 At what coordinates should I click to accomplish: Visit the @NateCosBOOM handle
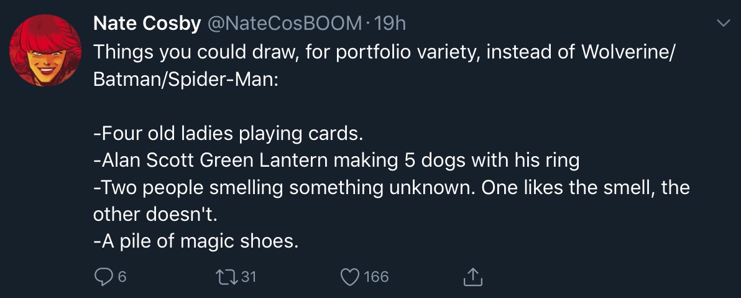(285, 24)
